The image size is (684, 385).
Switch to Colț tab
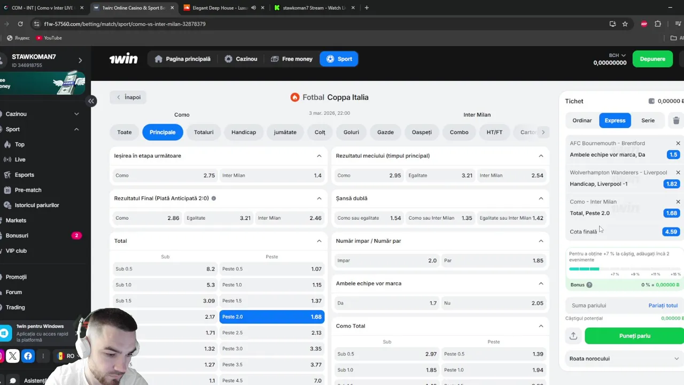tap(320, 132)
